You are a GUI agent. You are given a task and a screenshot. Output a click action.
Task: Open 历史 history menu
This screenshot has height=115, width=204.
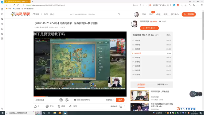pyautogui.click(x=165, y=14)
